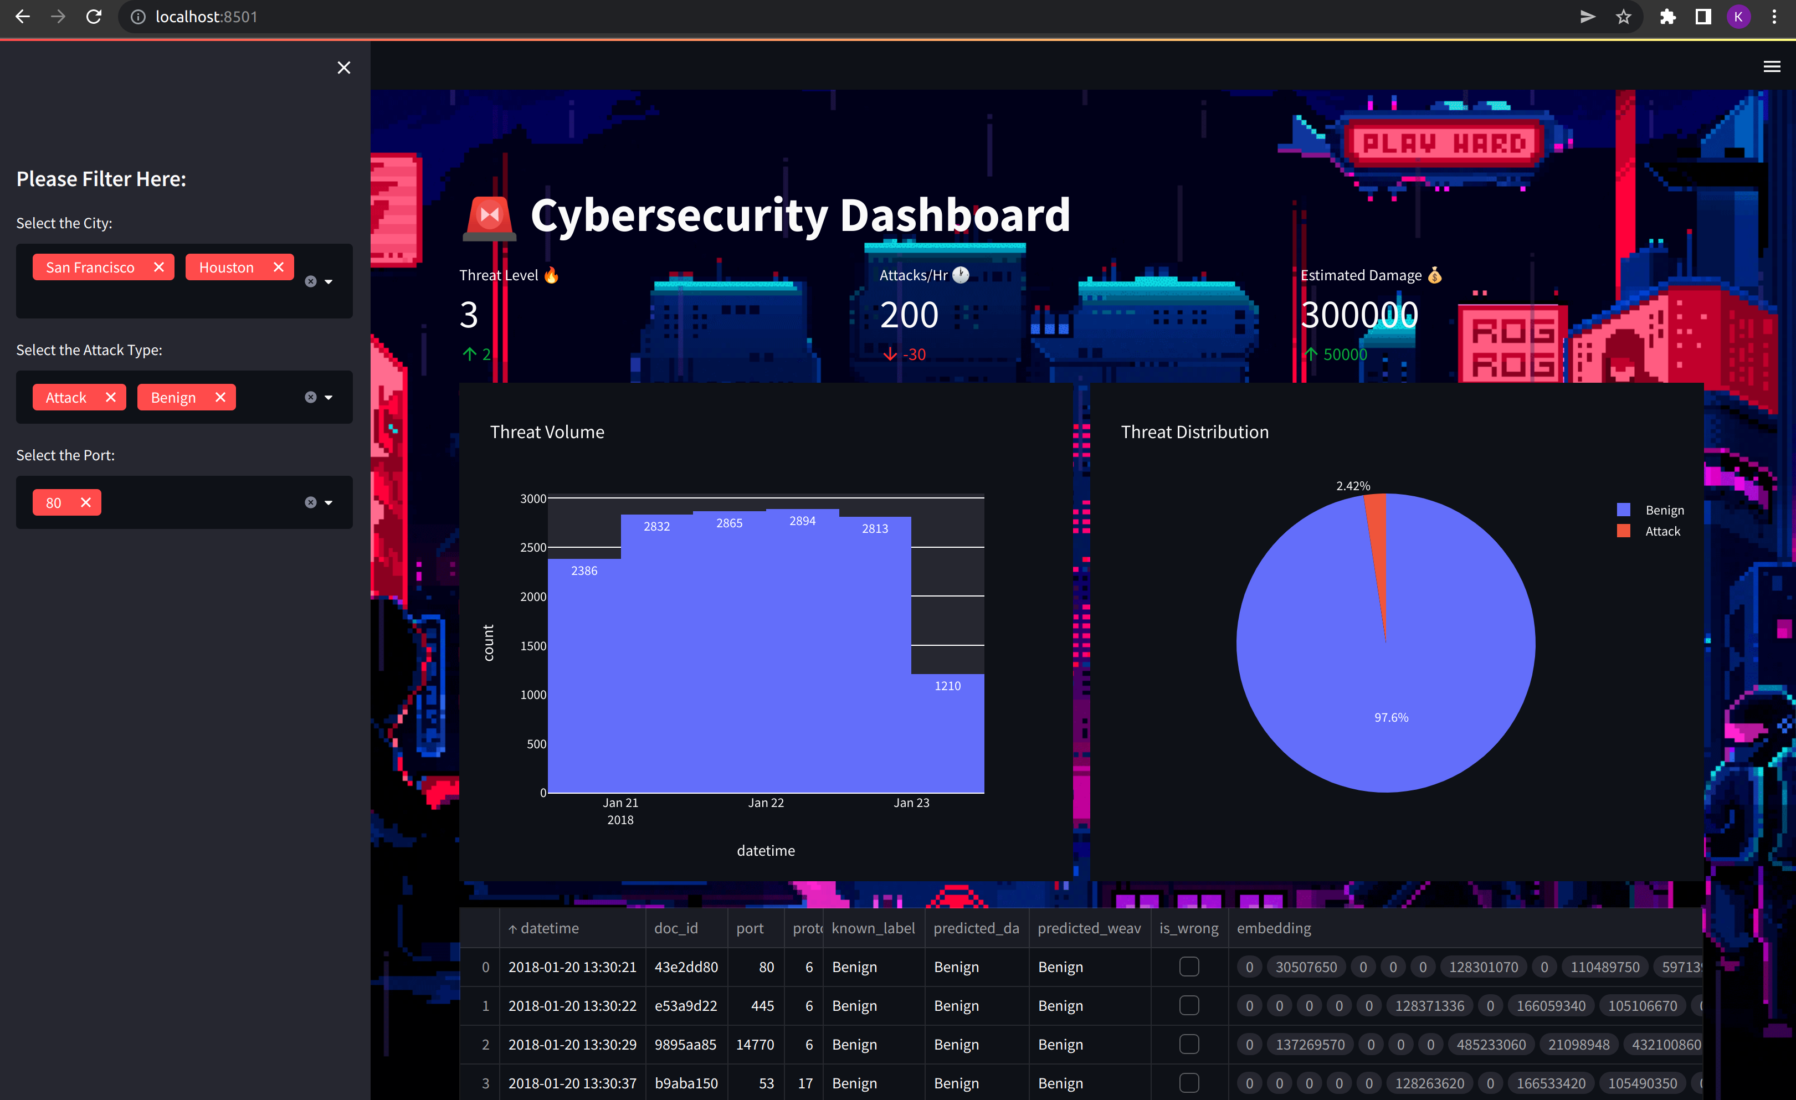This screenshot has height=1100, width=1796.
Task: Check is_wrong box for row 1
Action: [1189, 1005]
